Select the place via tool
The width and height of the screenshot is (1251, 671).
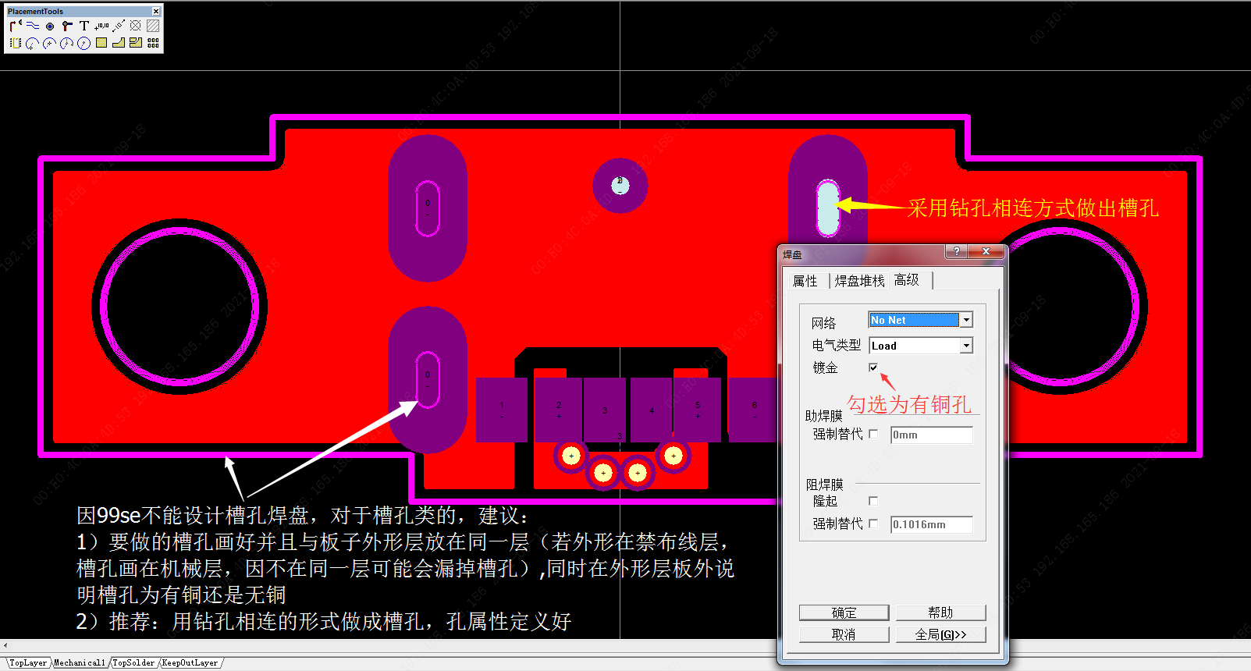67,26
